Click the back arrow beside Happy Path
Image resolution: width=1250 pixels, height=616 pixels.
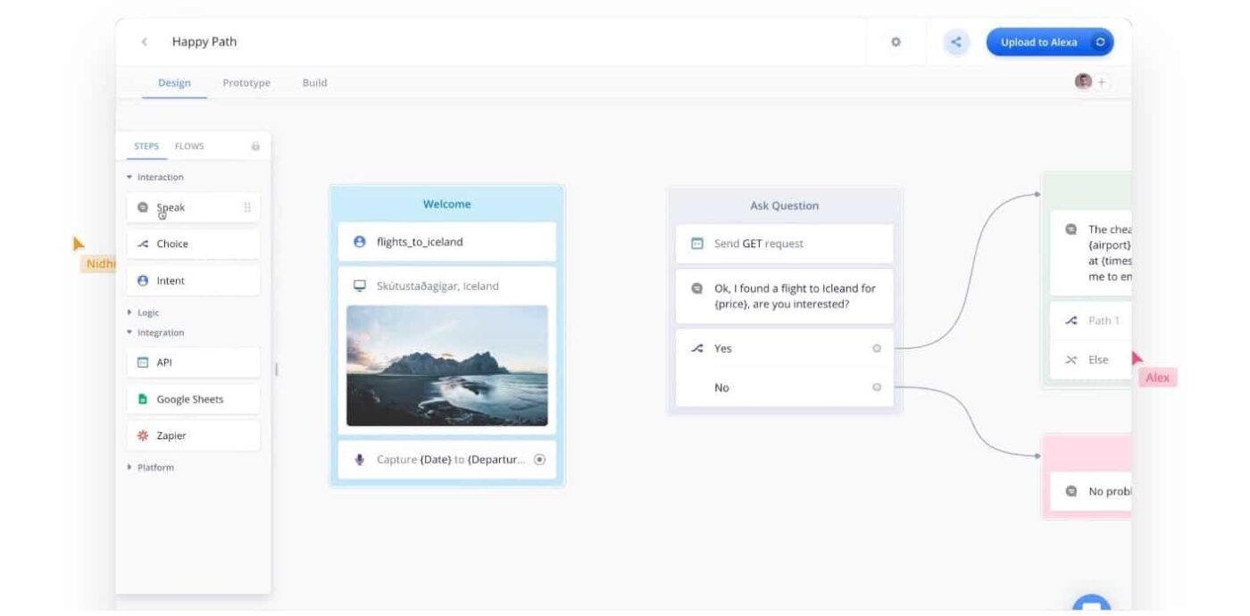pyautogui.click(x=145, y=42)
